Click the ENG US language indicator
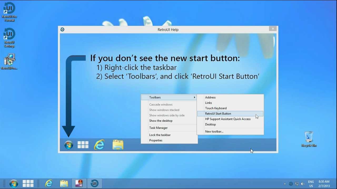This screenshot has width=337, height=189. 311,184
